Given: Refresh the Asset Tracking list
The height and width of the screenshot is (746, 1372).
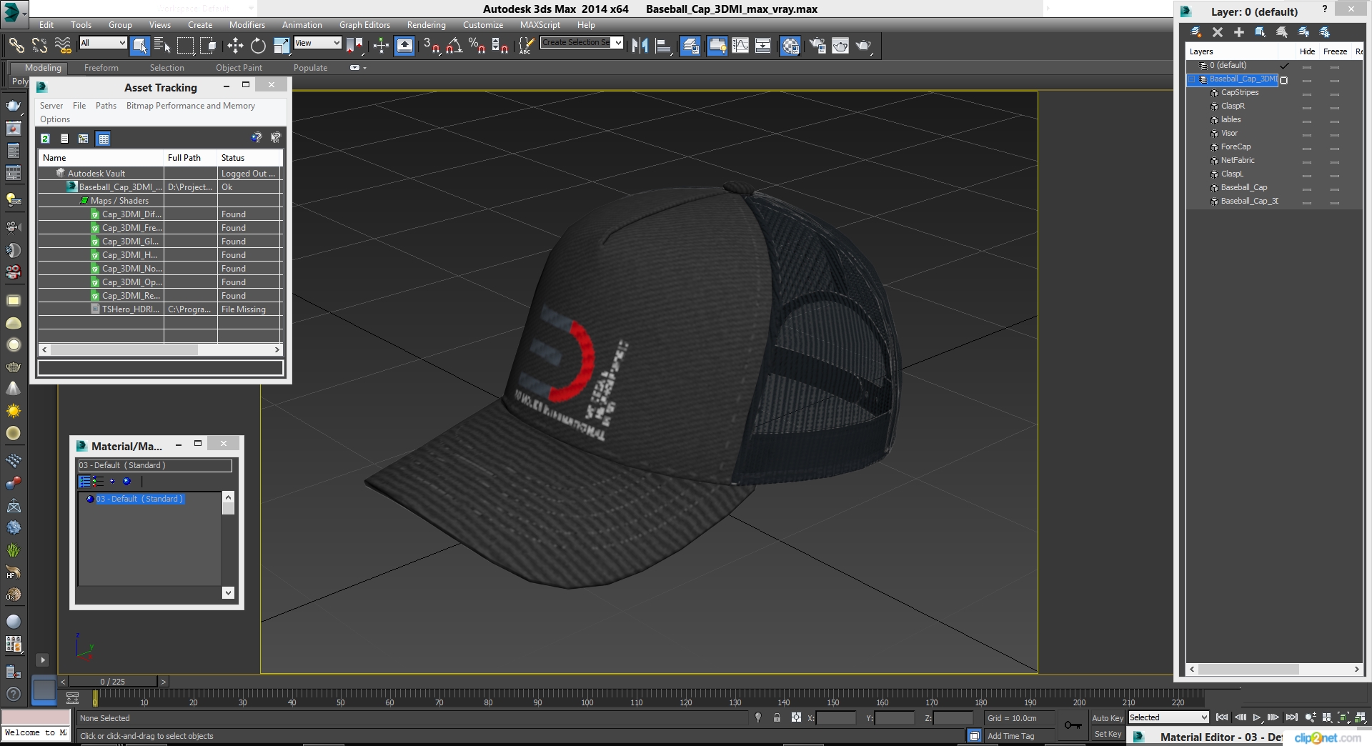Looking at the screenshot, I should tap(45, 139).
